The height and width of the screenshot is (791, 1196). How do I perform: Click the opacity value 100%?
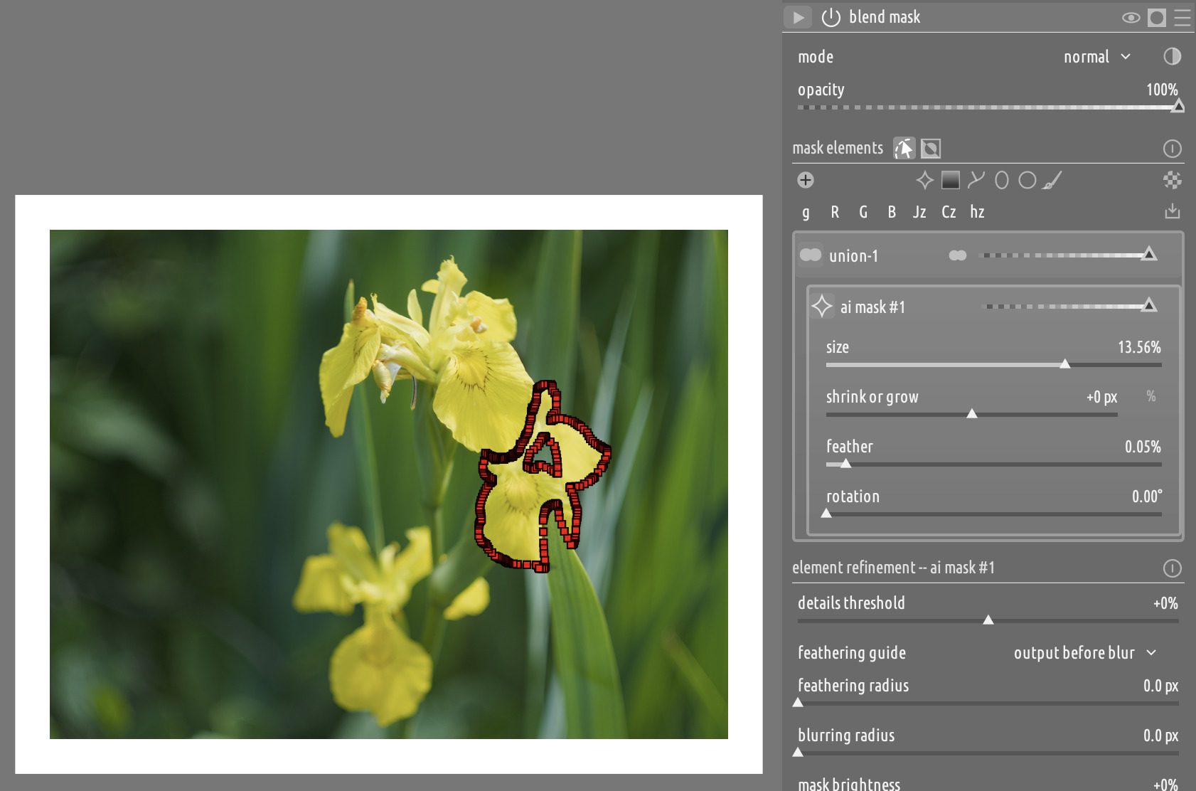click(x=1162, y=90)
